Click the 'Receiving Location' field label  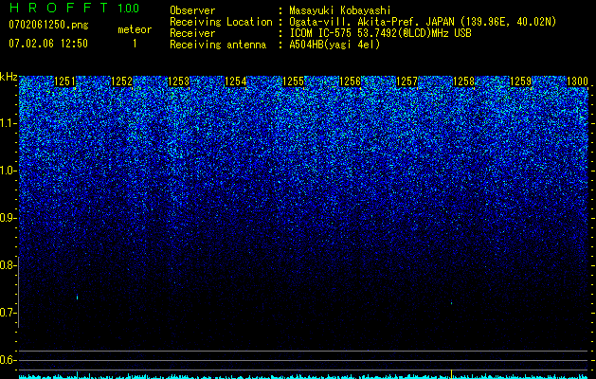tap(221, 22)
